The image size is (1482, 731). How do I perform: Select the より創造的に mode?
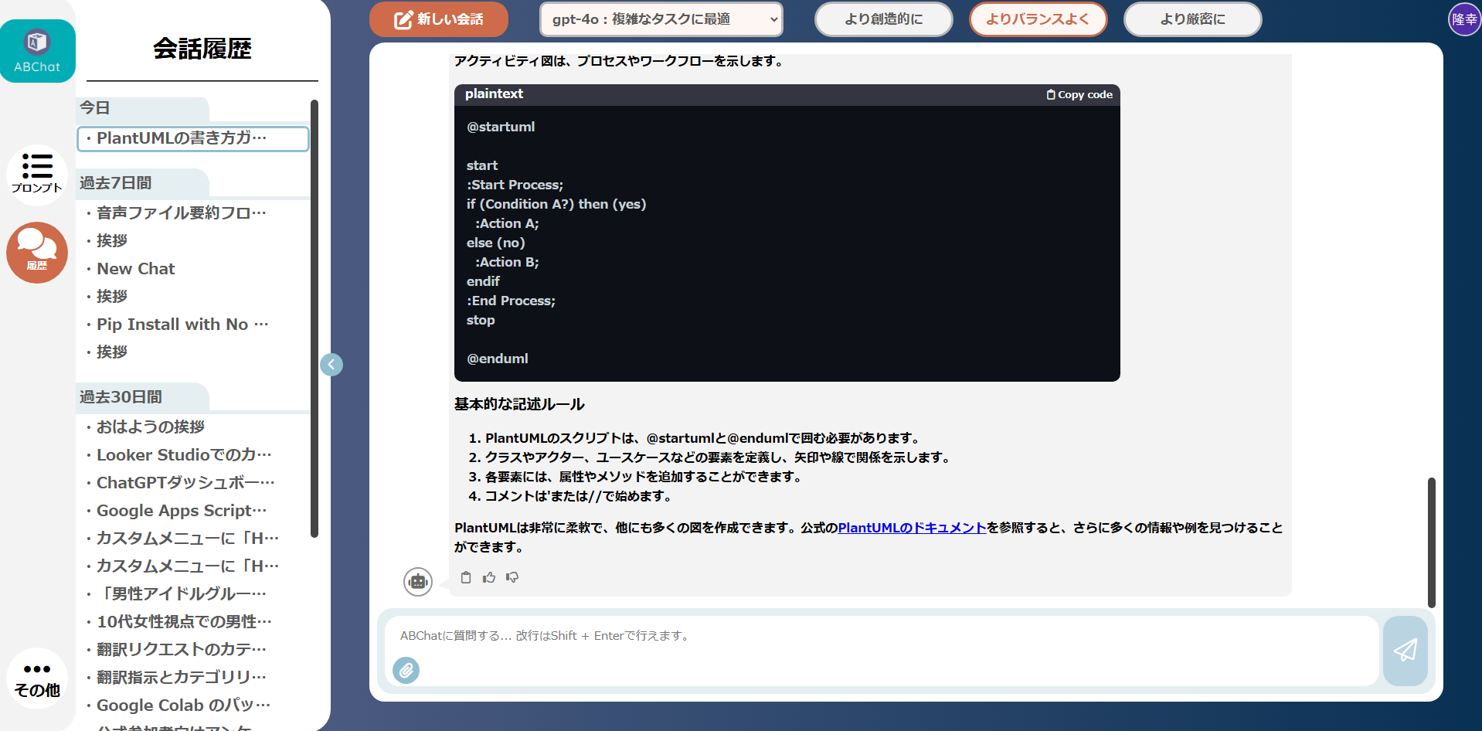[883, 19]
